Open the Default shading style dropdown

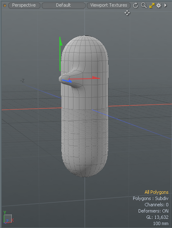[x=63, y=5]
